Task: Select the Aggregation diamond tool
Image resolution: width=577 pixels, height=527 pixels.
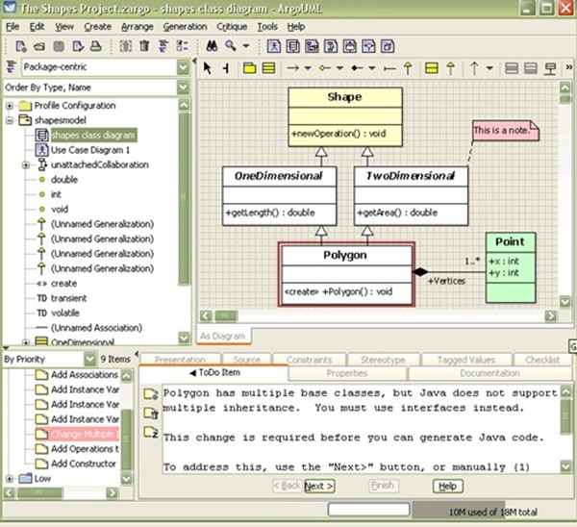Action: pyautogui.click(x=325, y=68)
